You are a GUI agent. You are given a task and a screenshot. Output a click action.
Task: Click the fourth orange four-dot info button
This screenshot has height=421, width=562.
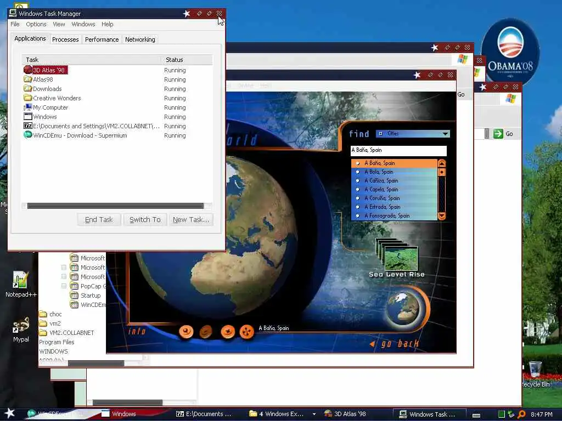(x=246, y=332)
